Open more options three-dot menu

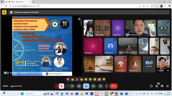point(107,86)
